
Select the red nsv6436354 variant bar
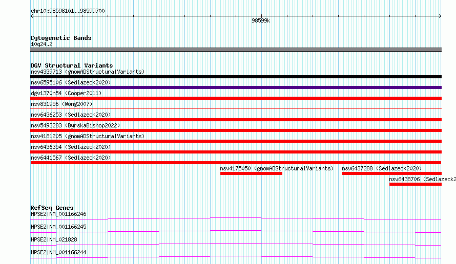[236, 152]
